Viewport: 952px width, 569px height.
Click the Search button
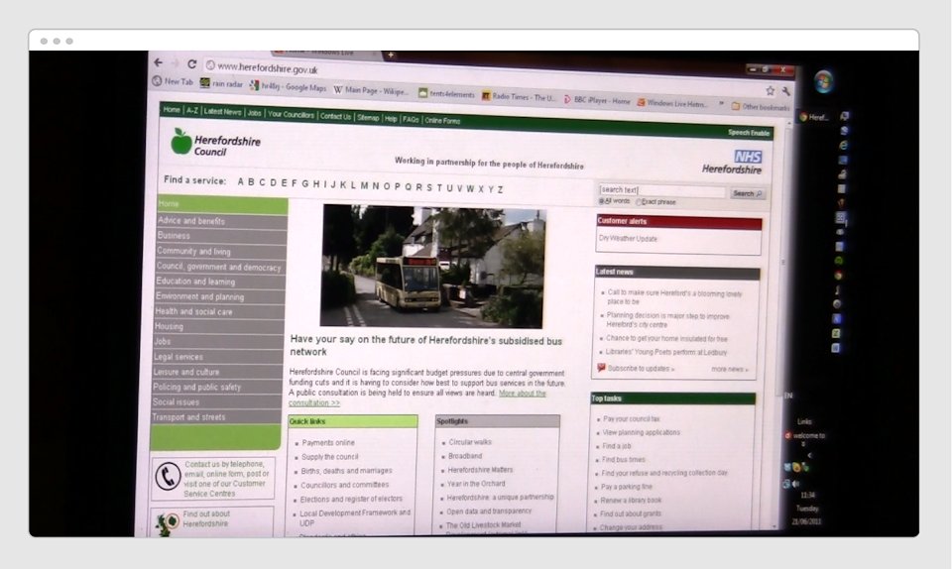point(746,193)
